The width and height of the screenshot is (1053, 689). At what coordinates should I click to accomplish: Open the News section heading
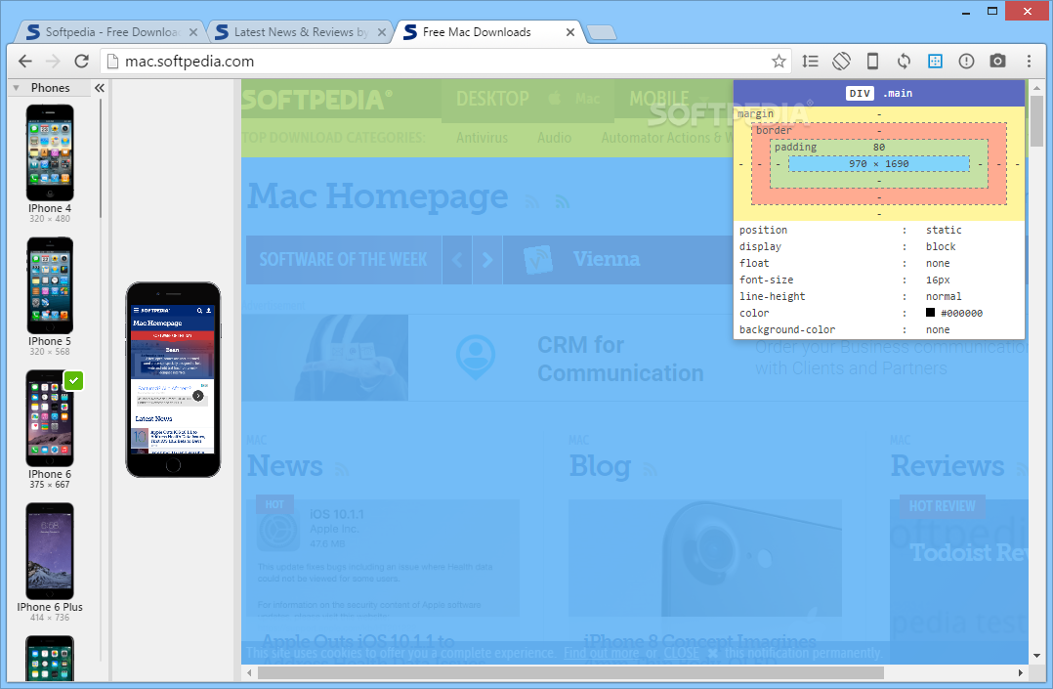click(285, 466)
